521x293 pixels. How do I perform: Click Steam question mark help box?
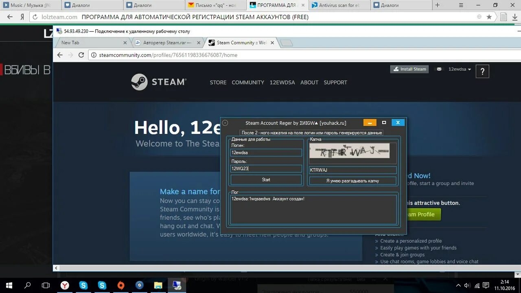[482, 71]
